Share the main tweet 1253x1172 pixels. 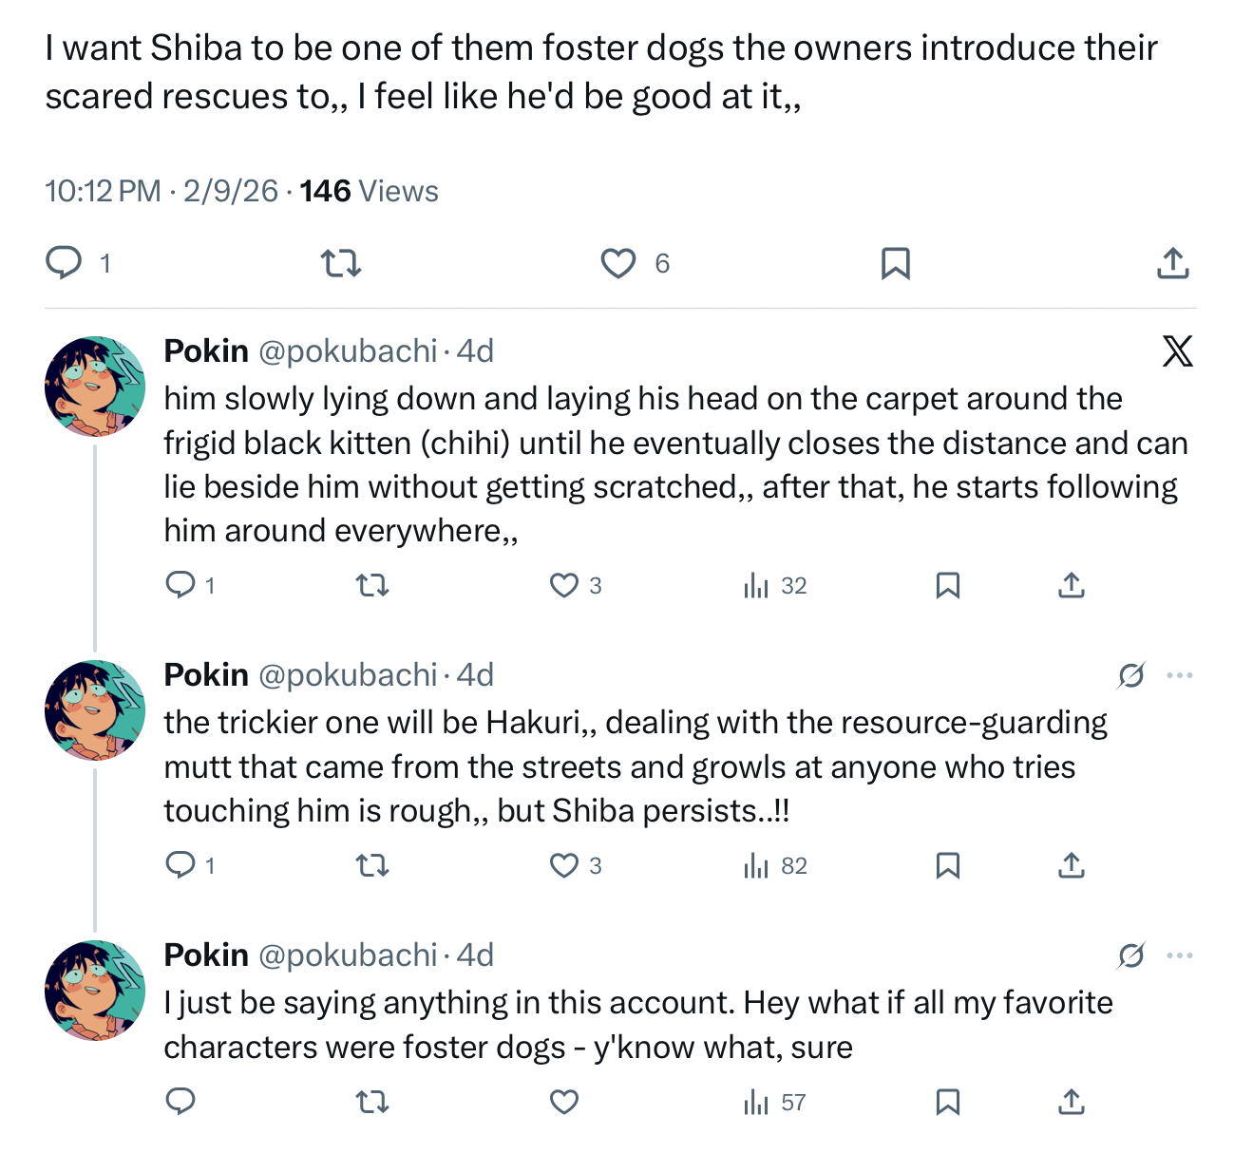1172,263
